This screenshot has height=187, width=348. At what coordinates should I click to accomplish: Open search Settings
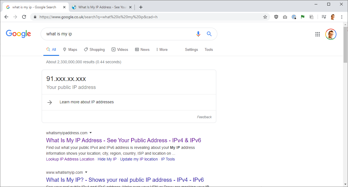[x=191, y=50]
